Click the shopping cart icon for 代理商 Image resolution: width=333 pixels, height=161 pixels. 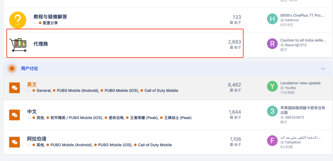[18, 45]
